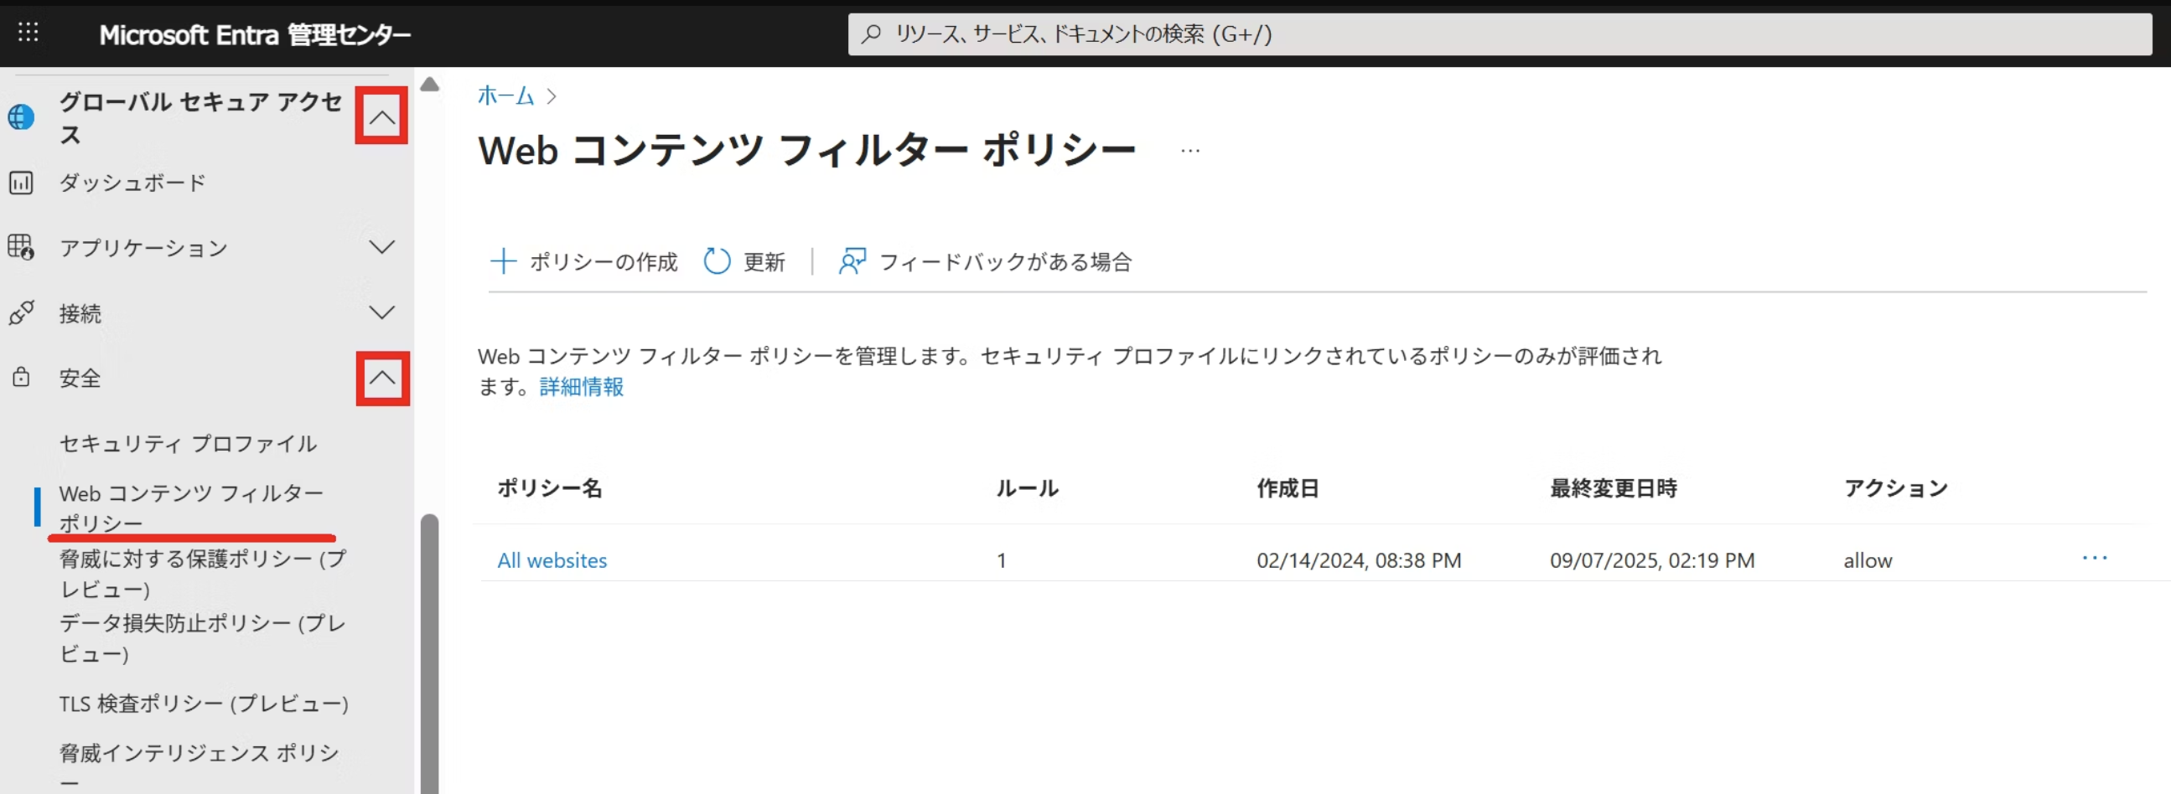The image size is (2171, 794).
Task: Click the 安全 lock icon
Action: coord(21,377)
